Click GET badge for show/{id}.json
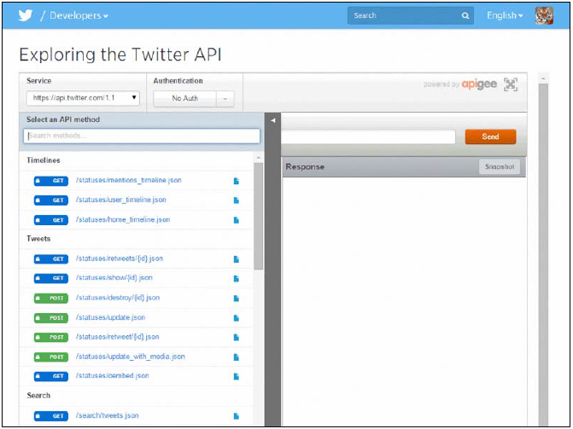This screenshot has height=429, width=573. [50, 279]
